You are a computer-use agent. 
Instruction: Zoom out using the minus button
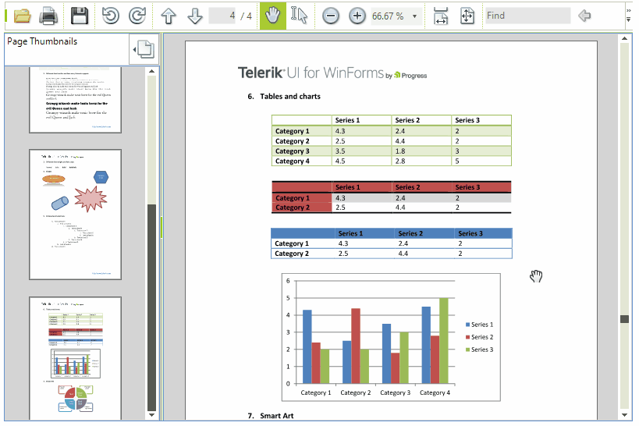(x=331, y=16)
